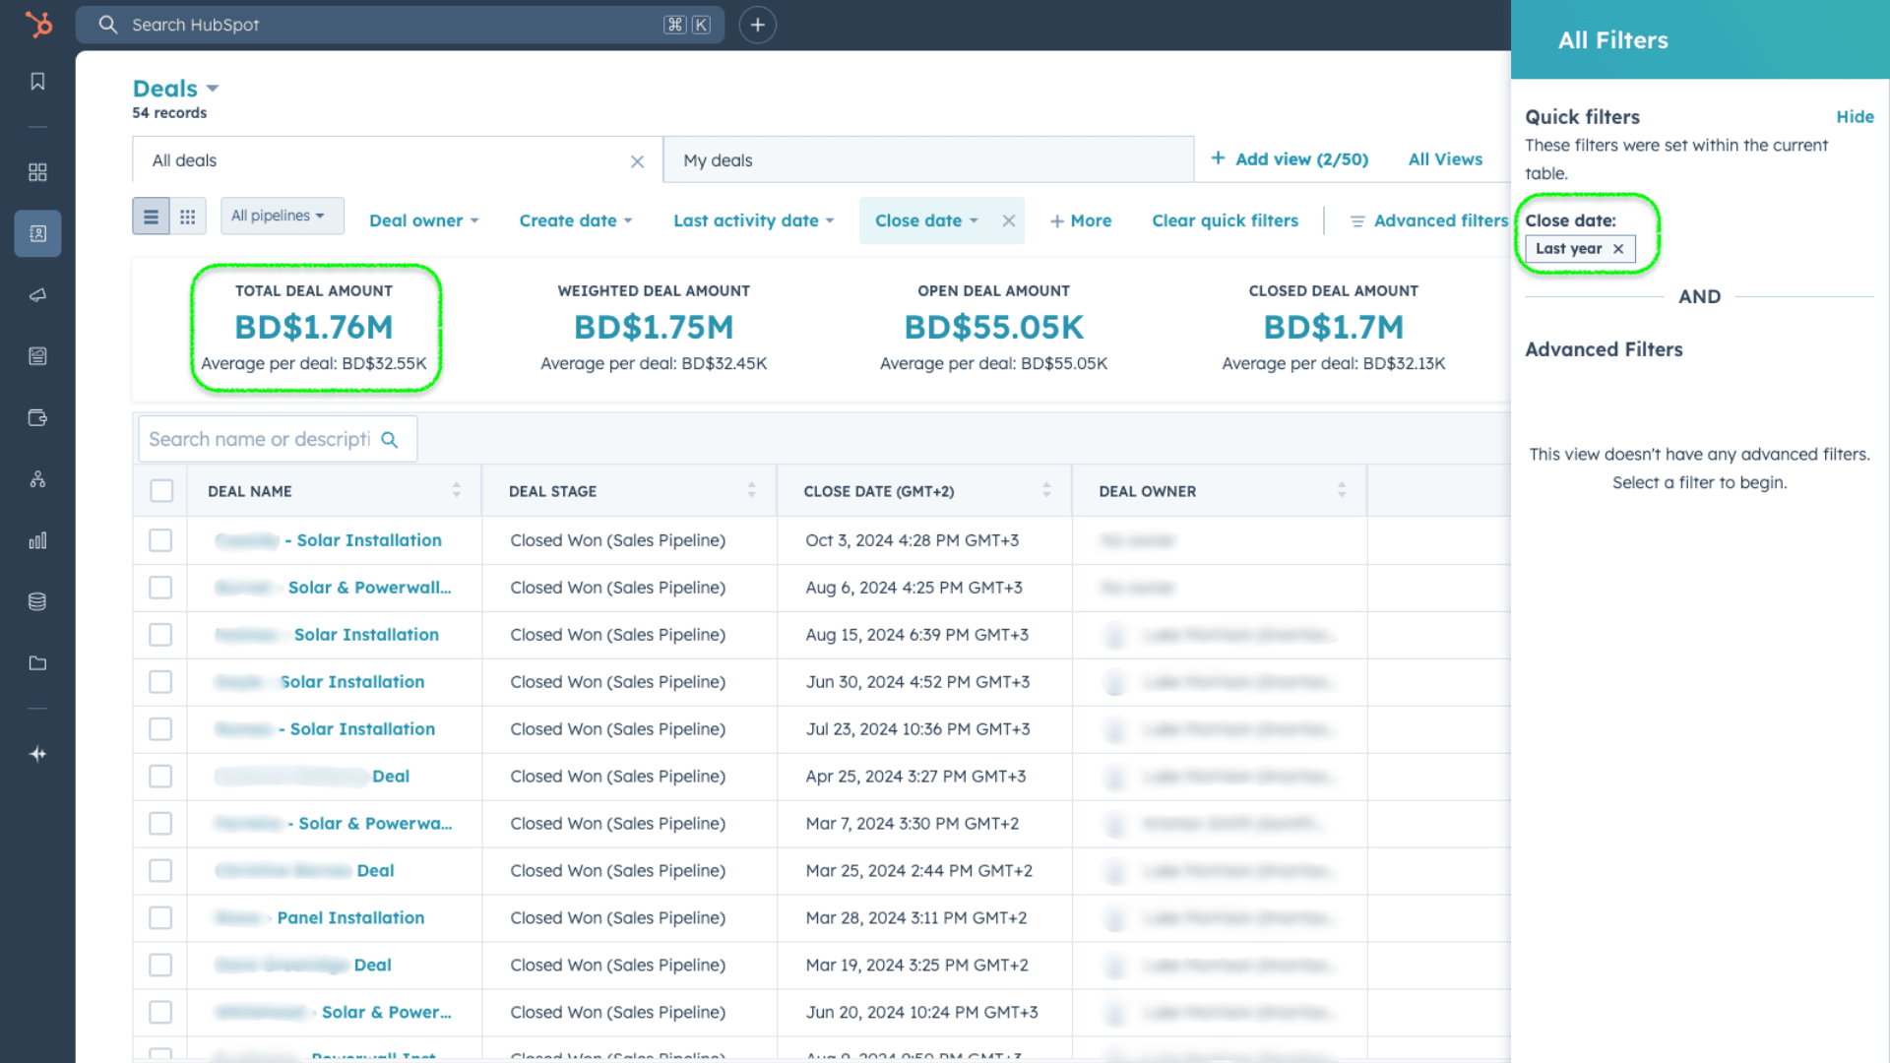Open the Bookmarks icon in sidebar

[37, 82]
